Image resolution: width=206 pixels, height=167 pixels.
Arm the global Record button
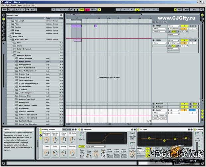coord(77,10)
